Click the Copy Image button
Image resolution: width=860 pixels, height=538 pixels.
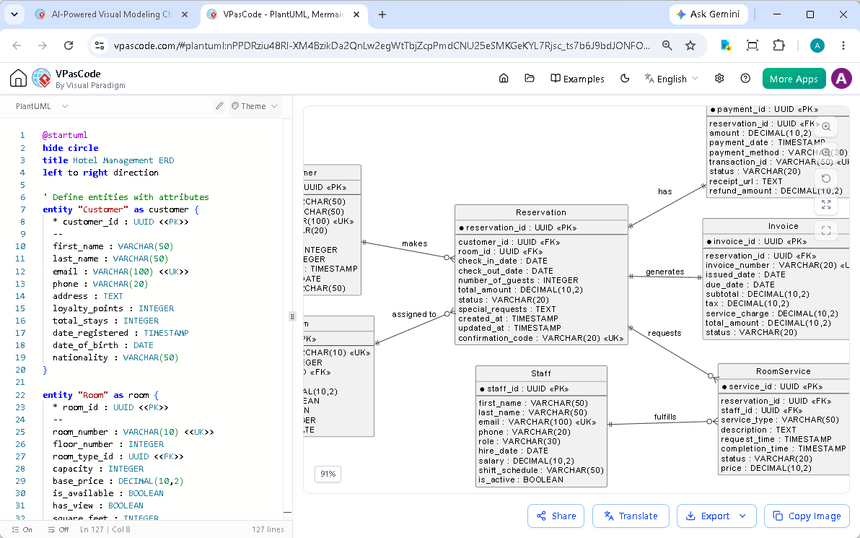[807, 516]
